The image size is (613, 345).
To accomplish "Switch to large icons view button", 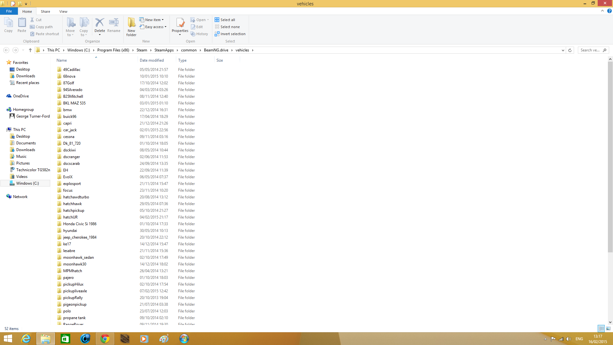I will pos(608,328).
